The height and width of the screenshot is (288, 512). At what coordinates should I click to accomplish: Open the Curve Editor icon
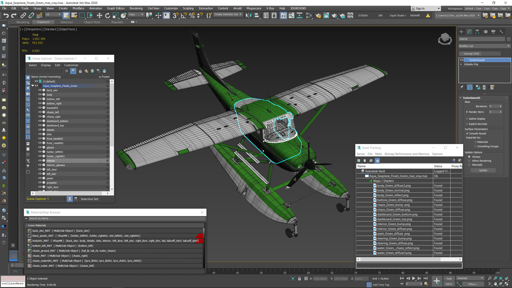pos(291,15)
